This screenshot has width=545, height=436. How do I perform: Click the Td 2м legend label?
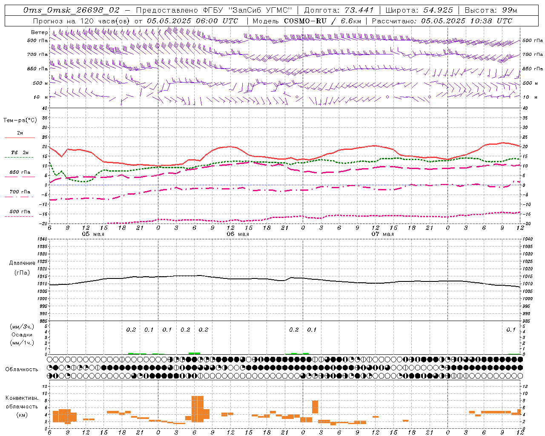[20, 152]
